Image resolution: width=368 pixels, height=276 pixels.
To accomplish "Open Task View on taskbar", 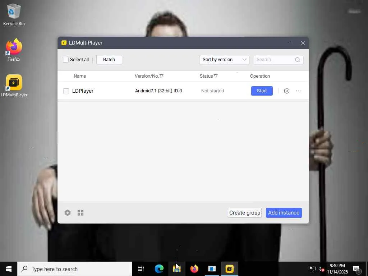I will pyautogui.click(x=141, y=269).
